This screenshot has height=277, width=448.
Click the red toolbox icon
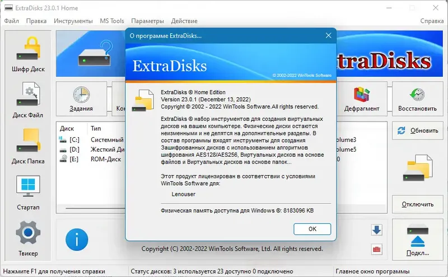click(x=376, y=250)
